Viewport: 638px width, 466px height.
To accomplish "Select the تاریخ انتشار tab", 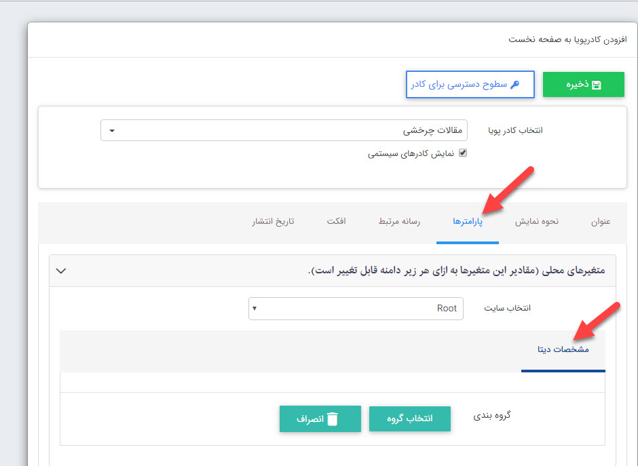I will click(272, 223).
